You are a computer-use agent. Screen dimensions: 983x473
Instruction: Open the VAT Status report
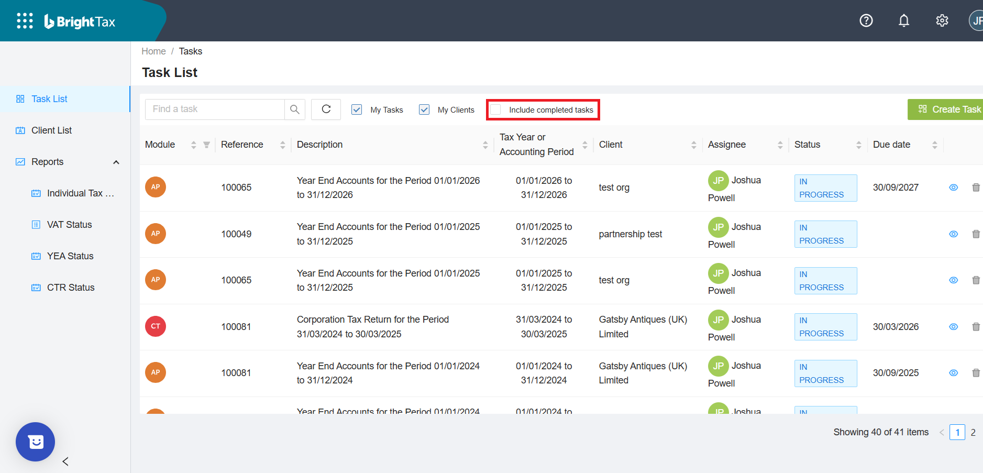click(69, 224)
